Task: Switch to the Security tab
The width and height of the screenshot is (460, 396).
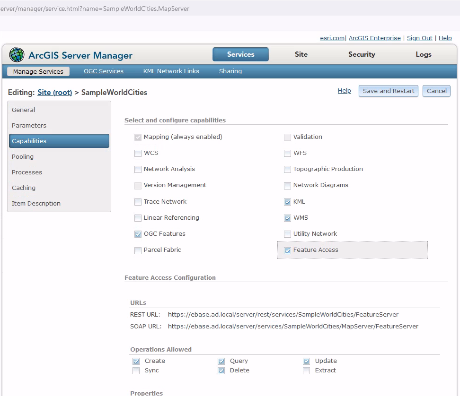Action: tap(362, 54)
